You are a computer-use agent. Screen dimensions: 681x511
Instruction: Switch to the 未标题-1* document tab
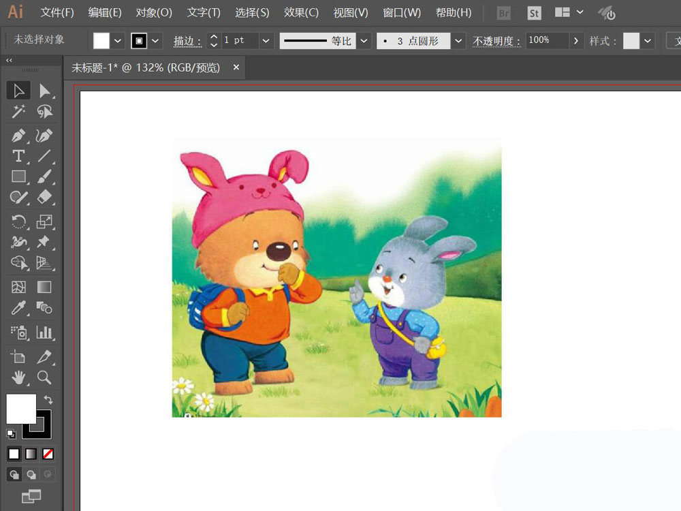[146, 67]
